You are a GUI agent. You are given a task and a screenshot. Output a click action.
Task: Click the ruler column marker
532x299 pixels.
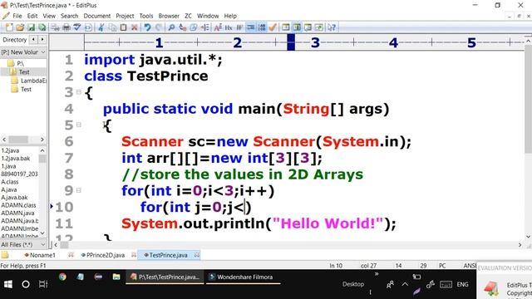coord(291,42)
